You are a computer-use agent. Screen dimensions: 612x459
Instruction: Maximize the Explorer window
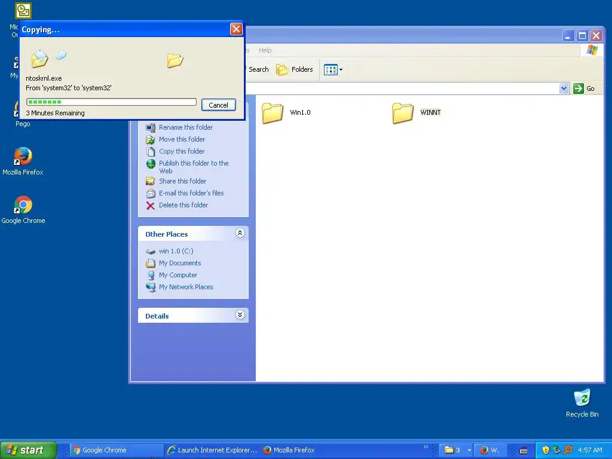tap(582, 36)
